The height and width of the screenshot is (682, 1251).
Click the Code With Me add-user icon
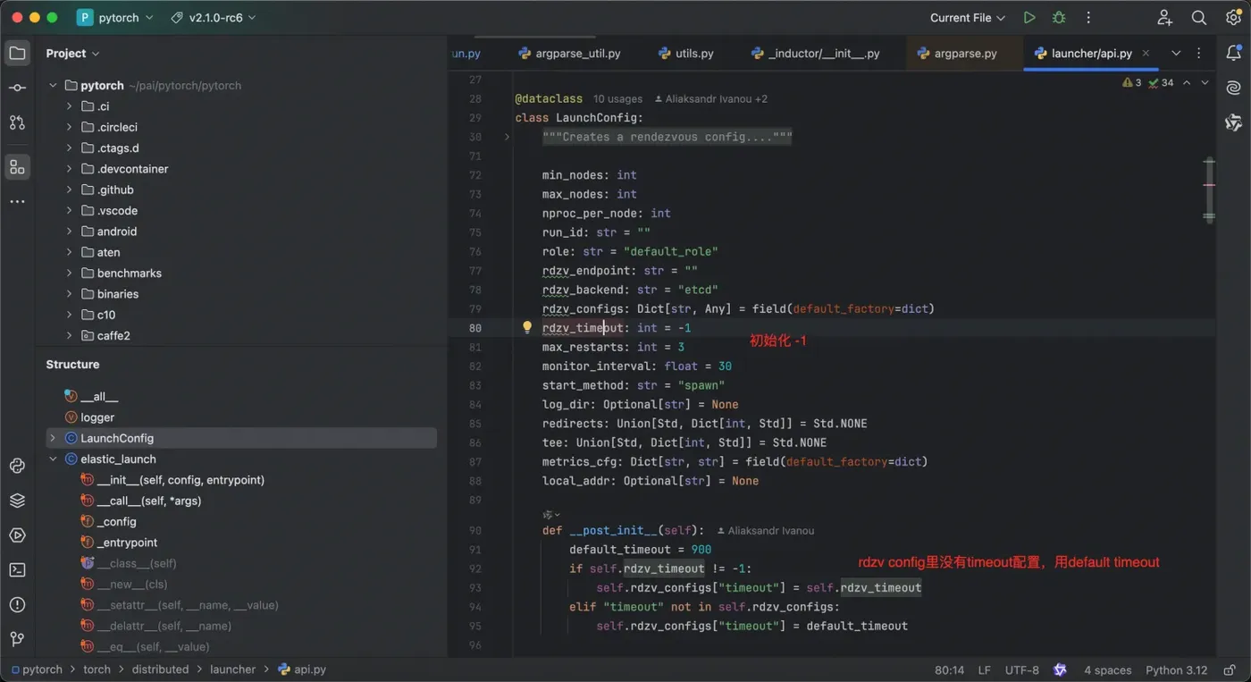coord(1164,18)
